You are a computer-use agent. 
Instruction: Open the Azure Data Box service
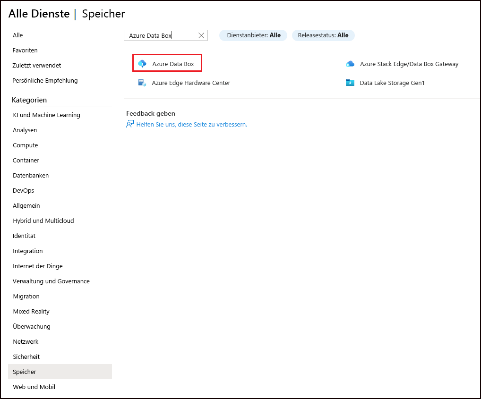[x=173, y=64]
